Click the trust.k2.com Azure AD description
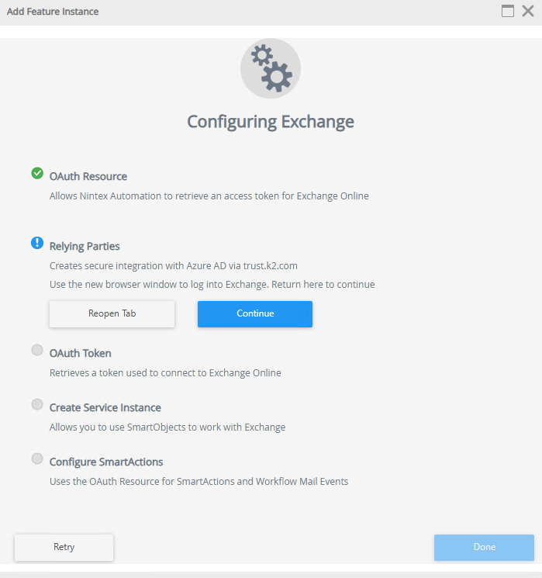Screen dimensions: 542x578 tap(174, 265)
